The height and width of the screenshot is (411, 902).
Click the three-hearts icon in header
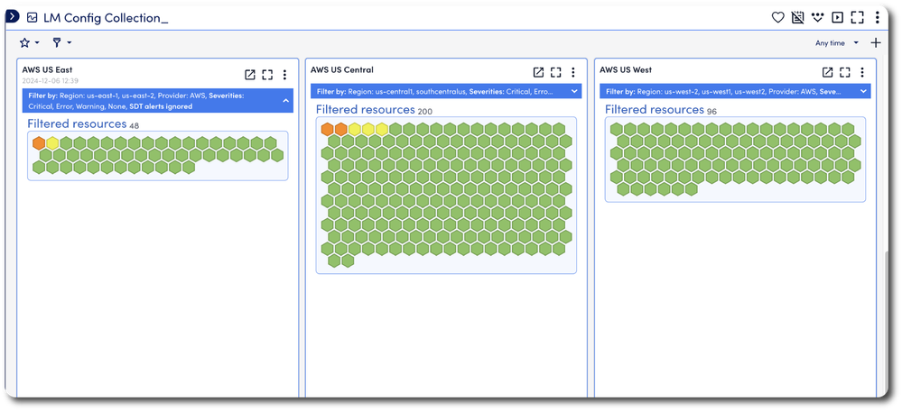817,17
